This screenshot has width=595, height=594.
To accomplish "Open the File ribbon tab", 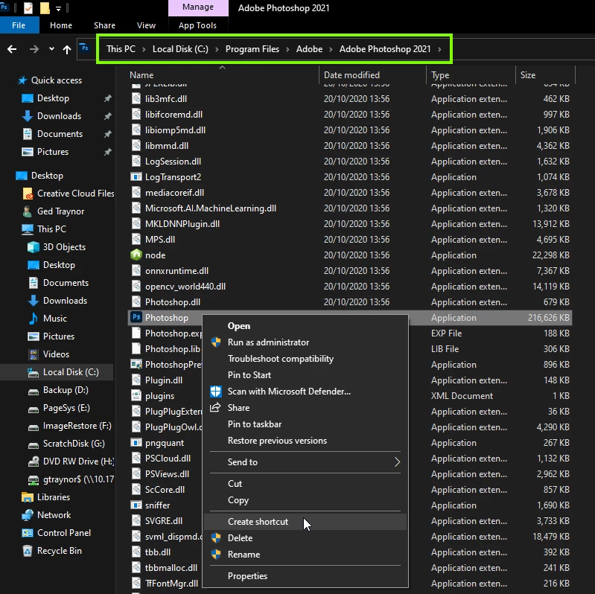I will point(19,25).
